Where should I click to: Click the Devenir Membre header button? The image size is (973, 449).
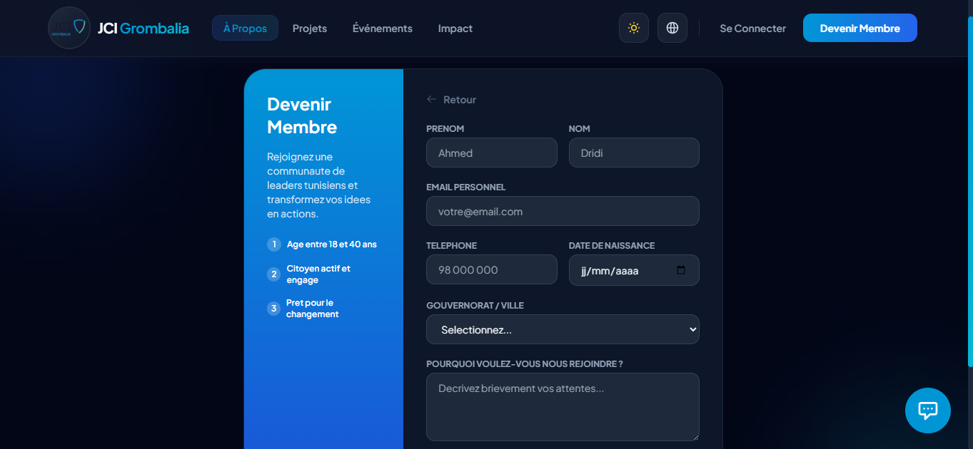tap(860, 28)
